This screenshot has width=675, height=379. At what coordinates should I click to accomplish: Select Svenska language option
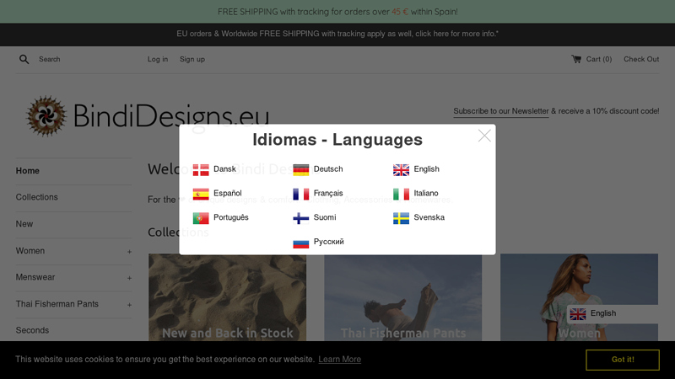[x=429, y=217]
